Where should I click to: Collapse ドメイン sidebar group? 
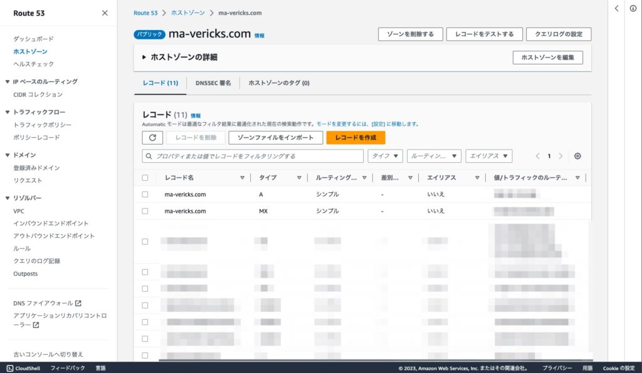[x=7, y=155]
